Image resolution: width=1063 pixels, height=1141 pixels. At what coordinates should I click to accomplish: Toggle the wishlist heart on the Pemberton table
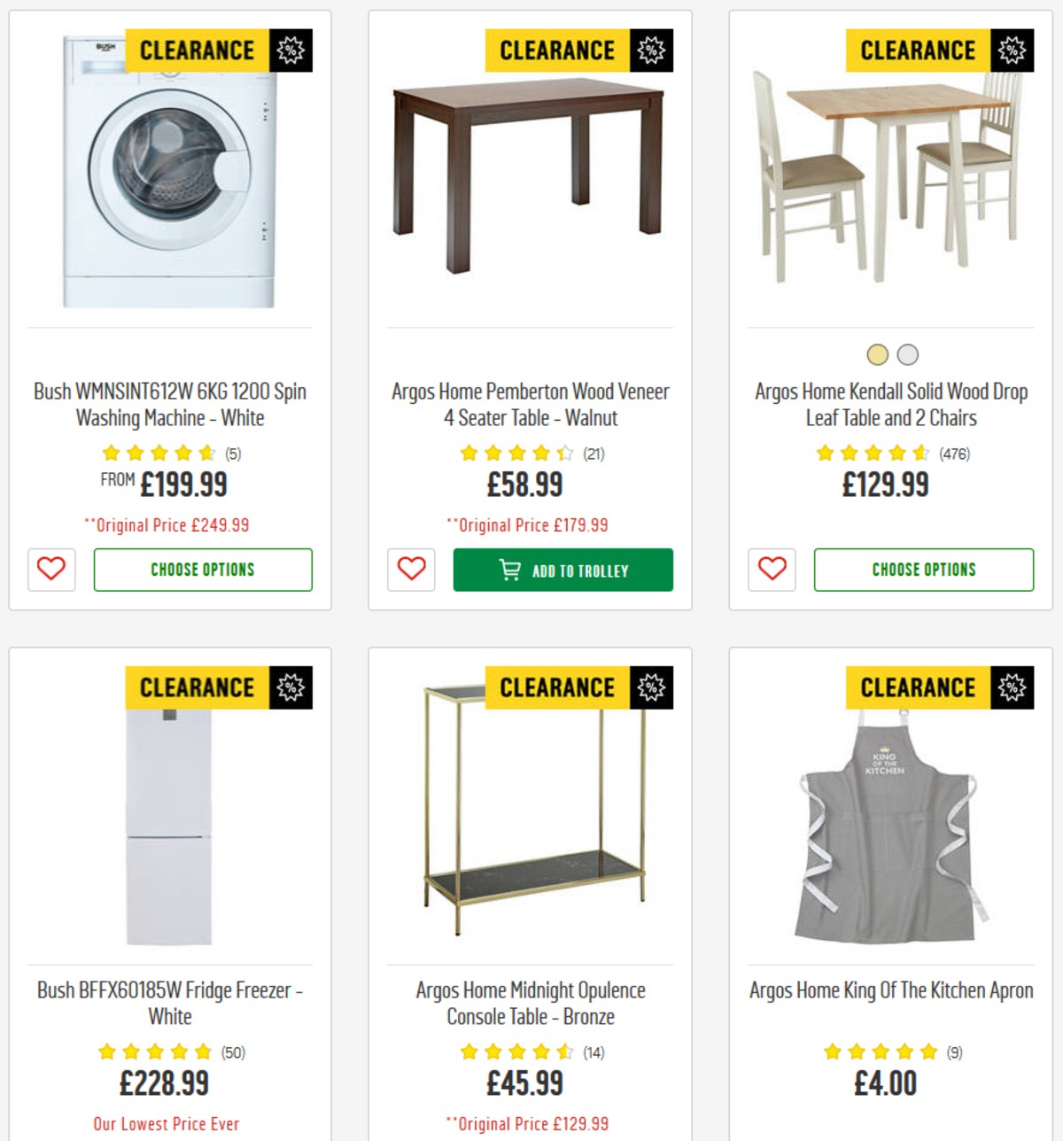411,570
